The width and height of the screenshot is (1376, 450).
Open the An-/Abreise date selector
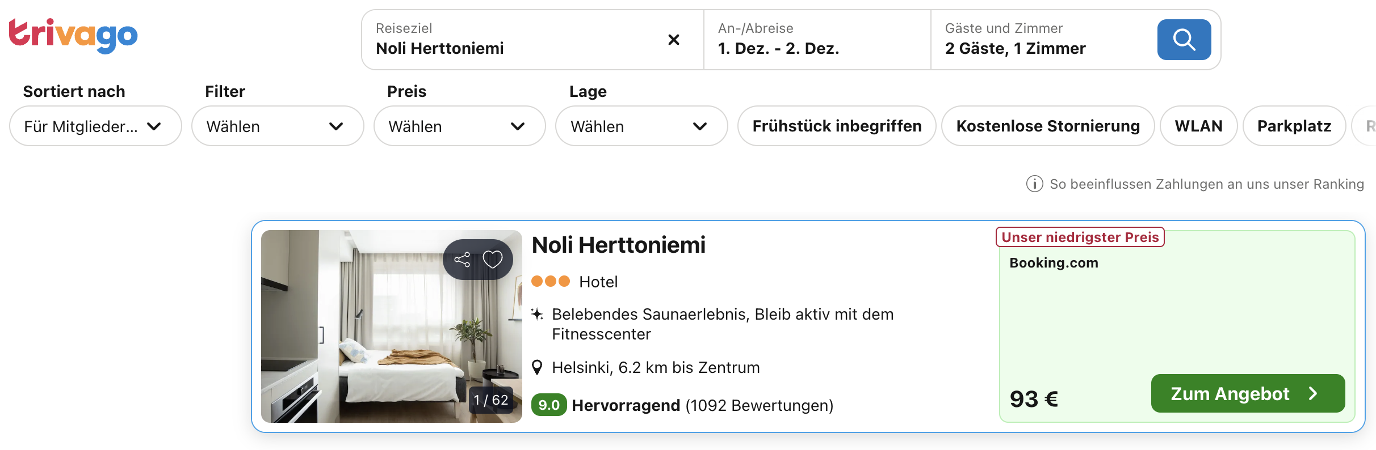(x=816, y=40)
